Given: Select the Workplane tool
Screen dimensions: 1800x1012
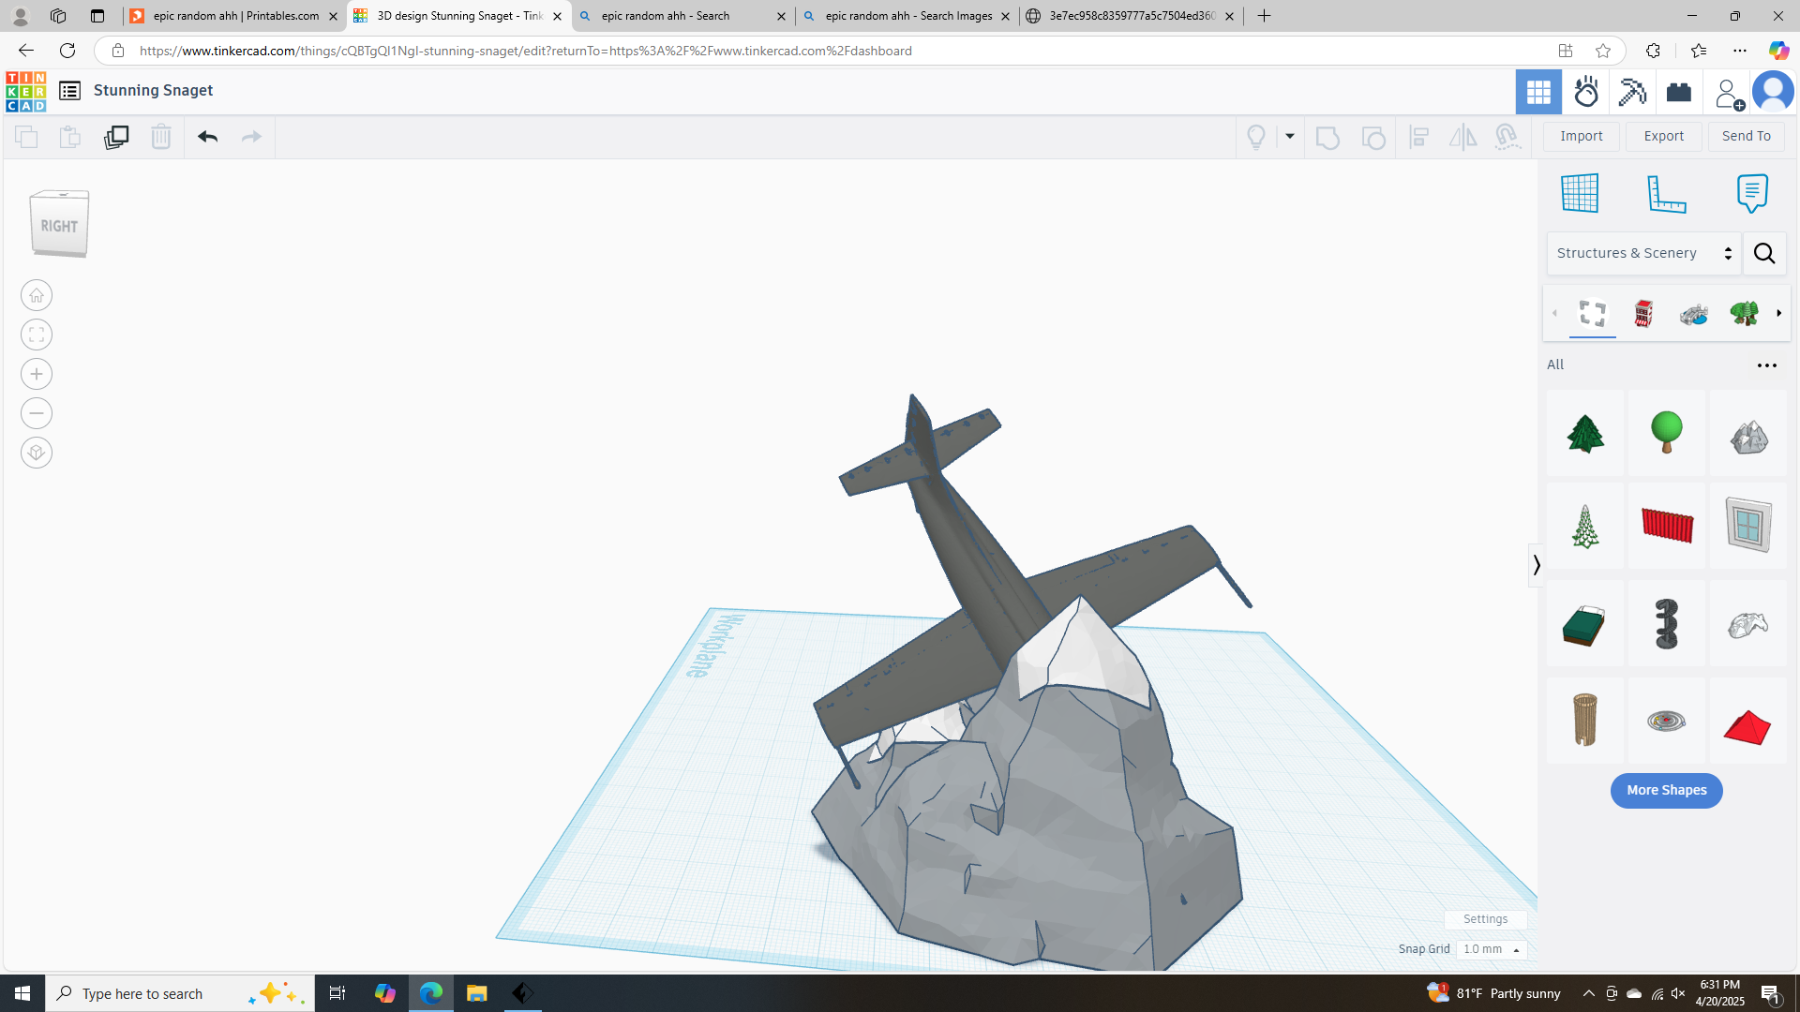Looking at the screenshot, I should 1580,193.
